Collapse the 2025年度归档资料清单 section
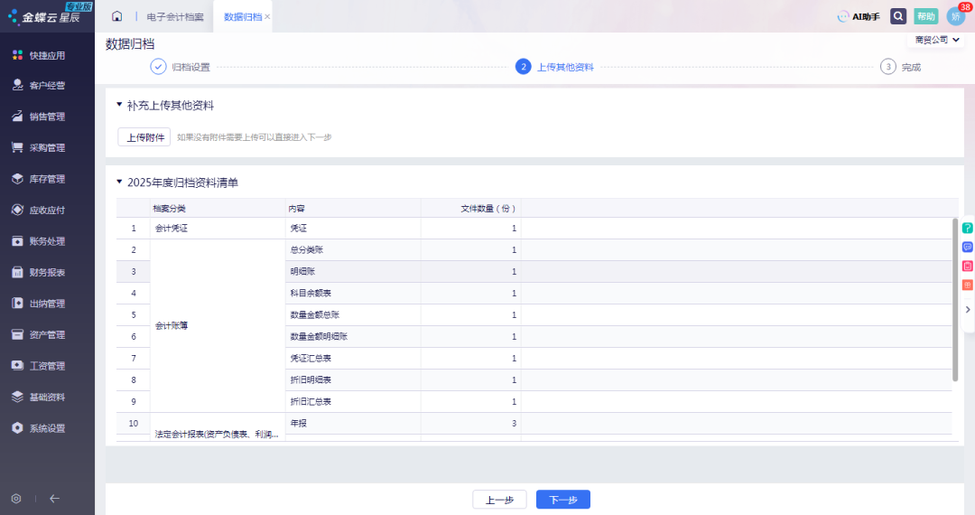Viewport: 975px width, 515px height. pos(119,182)
